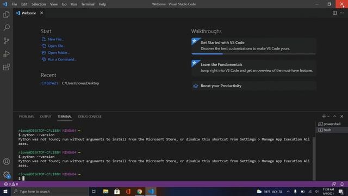Open the Extensions view

7,67
